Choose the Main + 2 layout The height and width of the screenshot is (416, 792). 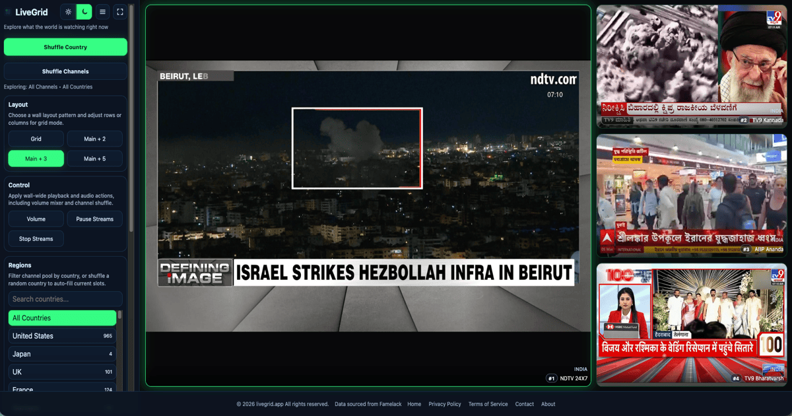coord(94,139)
